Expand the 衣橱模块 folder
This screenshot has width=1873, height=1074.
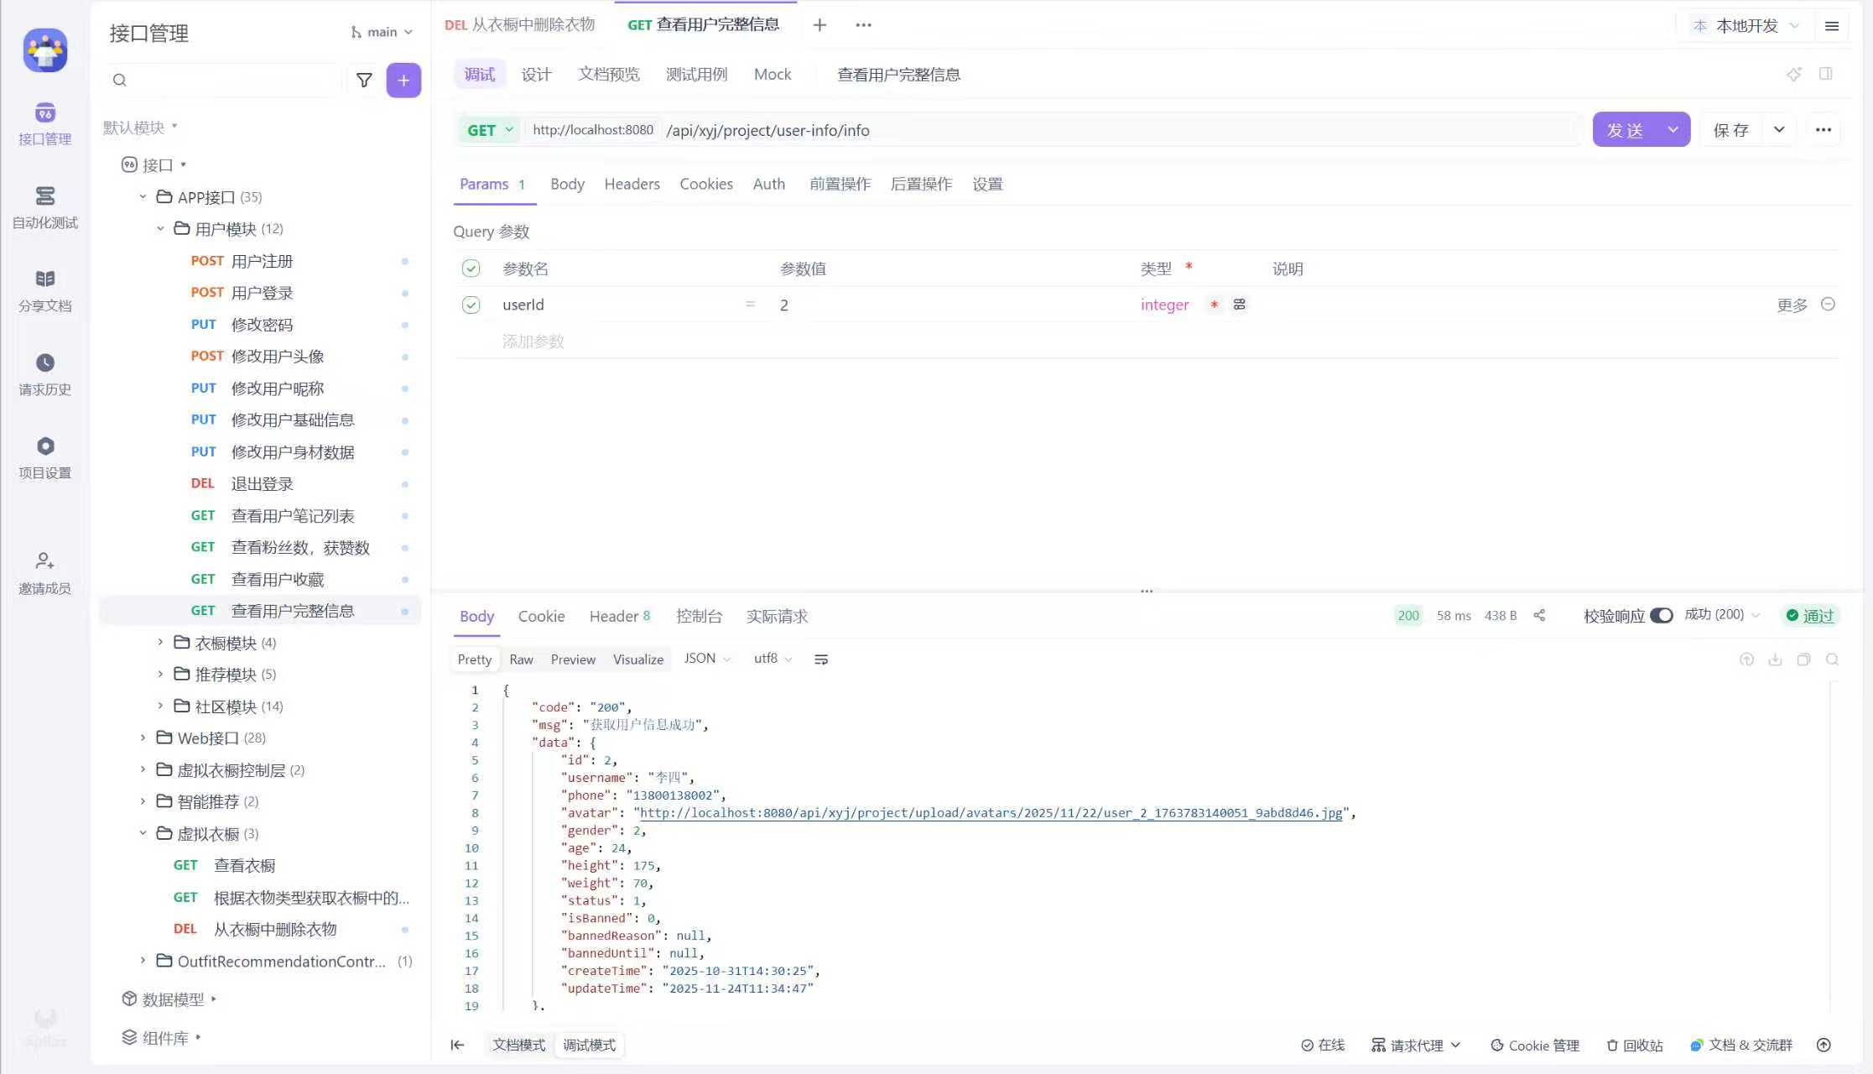[x=160, y=643]
